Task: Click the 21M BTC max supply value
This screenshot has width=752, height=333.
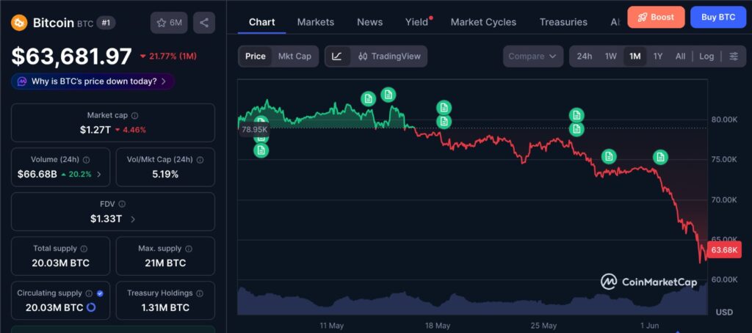Action: (x=165, y=263)
